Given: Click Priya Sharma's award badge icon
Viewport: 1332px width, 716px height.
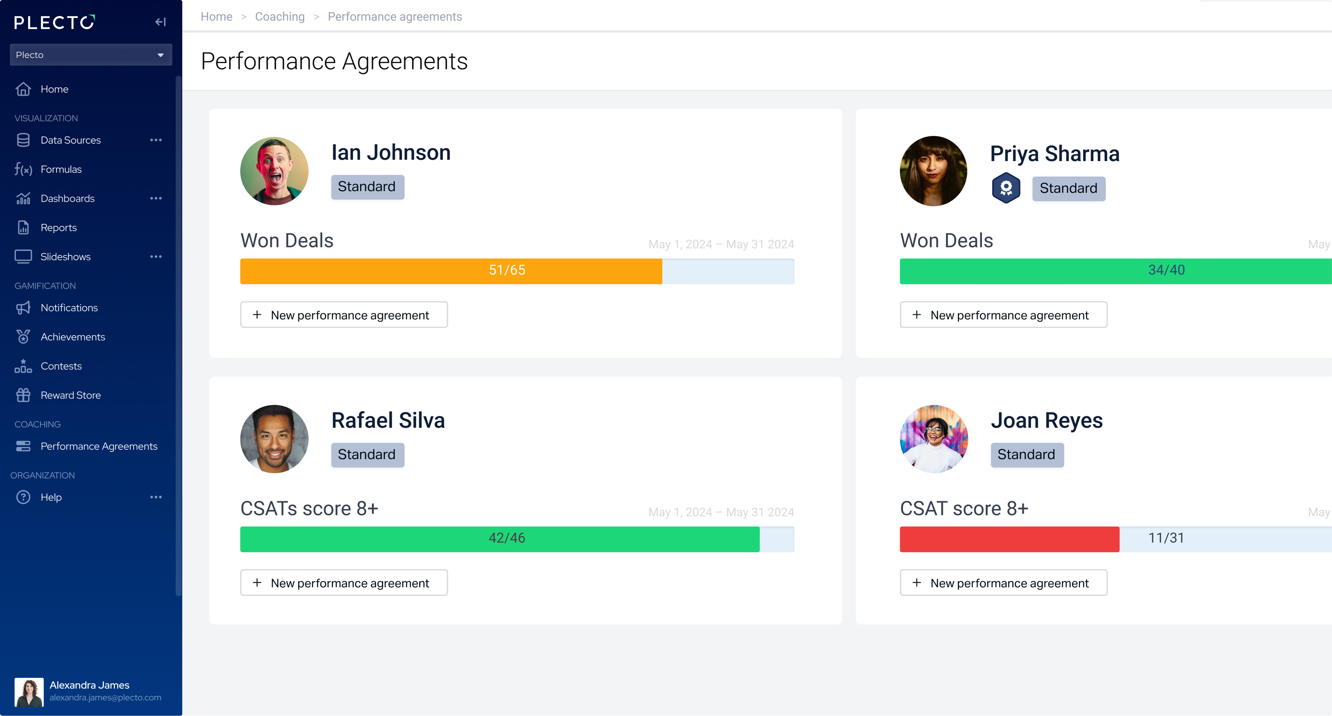Looking at the screenshot, I should coord(1006,188).
